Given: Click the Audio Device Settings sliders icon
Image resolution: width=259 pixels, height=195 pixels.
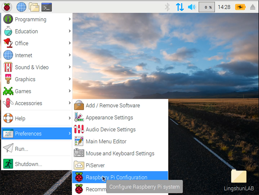Looking at the screenshot, I should pyautogui.click(x=79, y=129).
